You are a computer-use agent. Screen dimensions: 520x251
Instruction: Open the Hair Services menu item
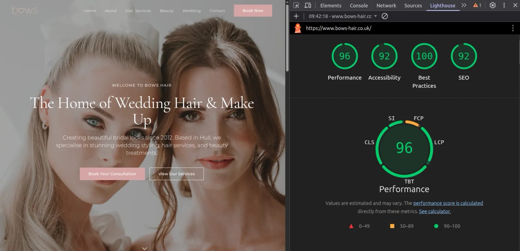pos(138,11)
